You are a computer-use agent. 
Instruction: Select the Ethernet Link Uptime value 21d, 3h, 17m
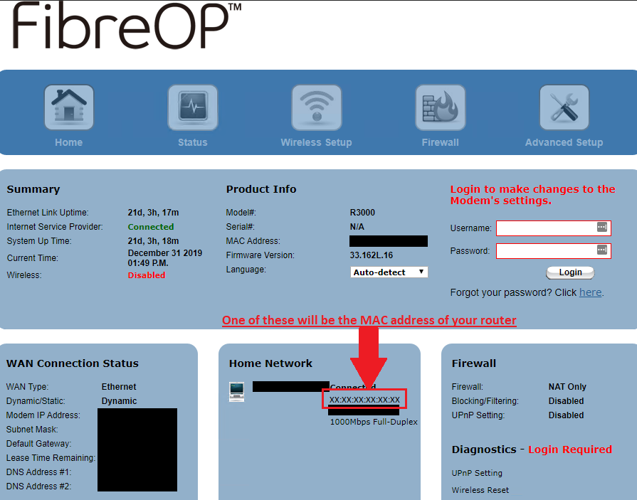point(154,213)
